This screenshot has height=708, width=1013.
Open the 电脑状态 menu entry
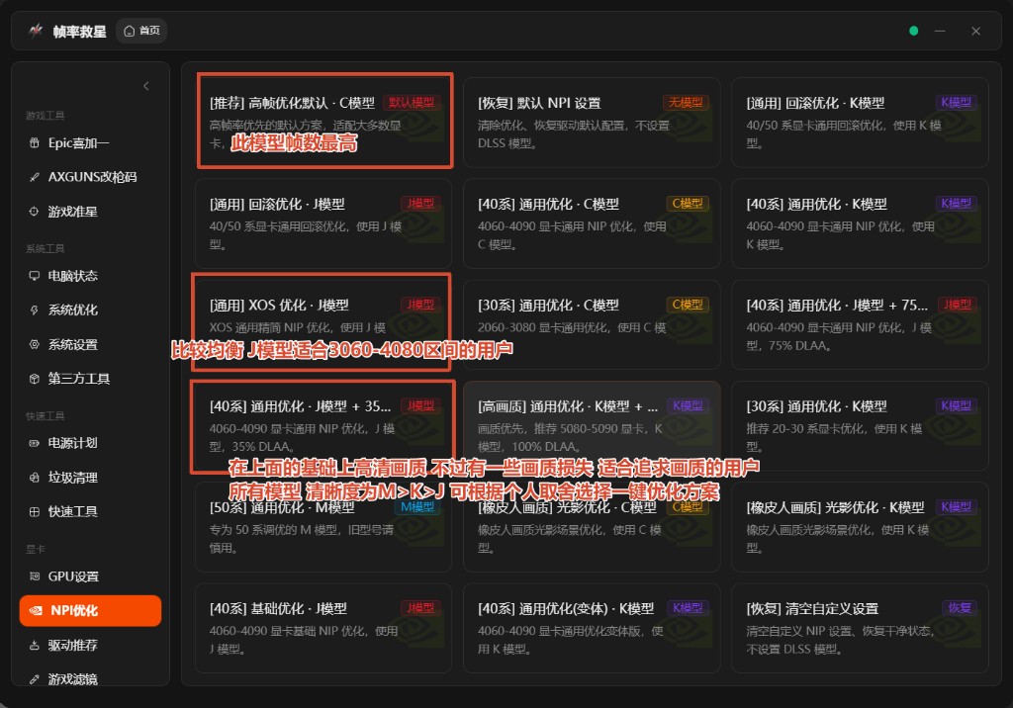coord(90,276)
